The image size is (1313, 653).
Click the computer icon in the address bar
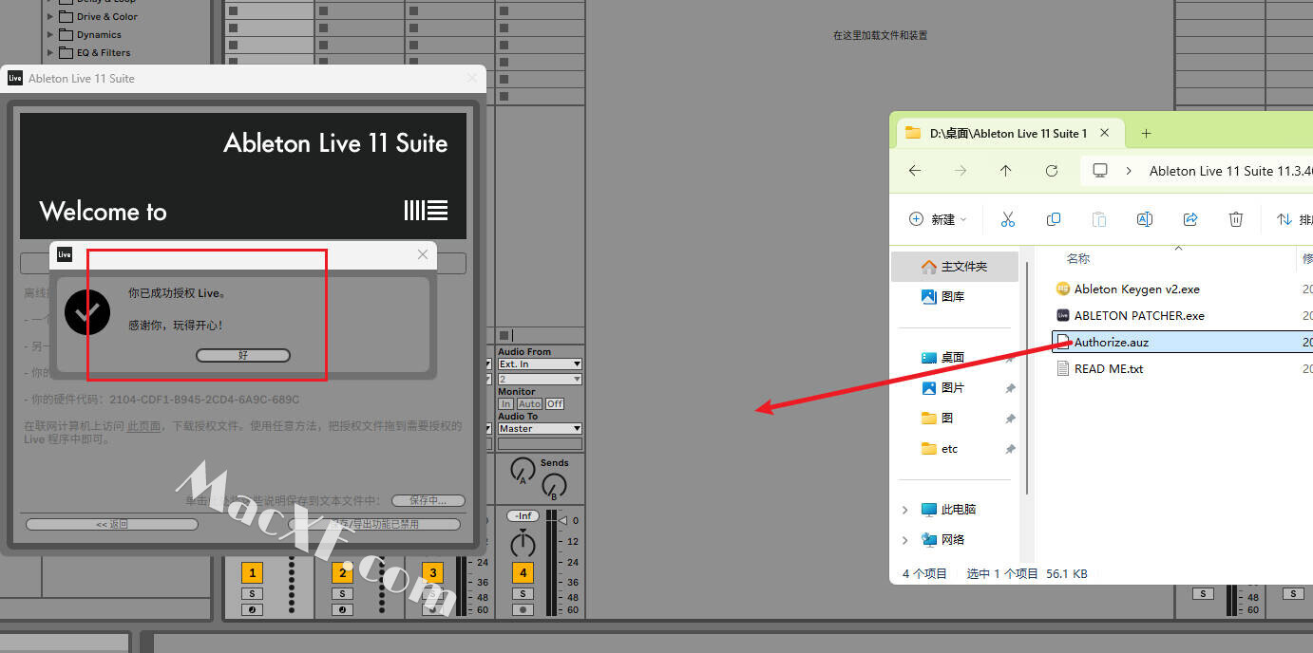[1100, 171]
